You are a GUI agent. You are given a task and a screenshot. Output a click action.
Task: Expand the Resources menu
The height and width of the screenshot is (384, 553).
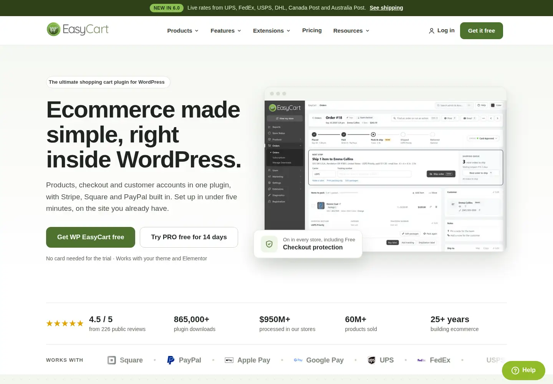[x=351, y=31]
